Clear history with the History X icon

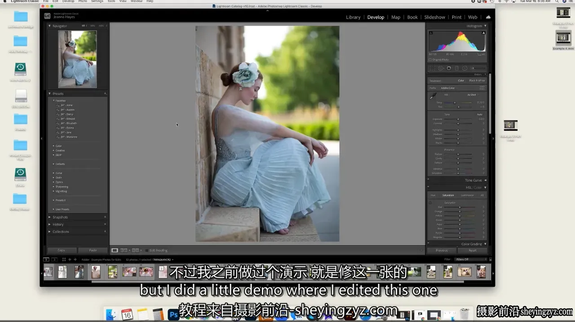(x=105, y=225)
